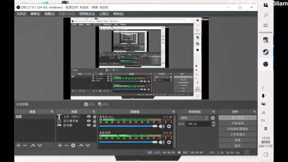288x162 pixels.
Task: Click 开始录制 to start recording
Action: (238, 123)
